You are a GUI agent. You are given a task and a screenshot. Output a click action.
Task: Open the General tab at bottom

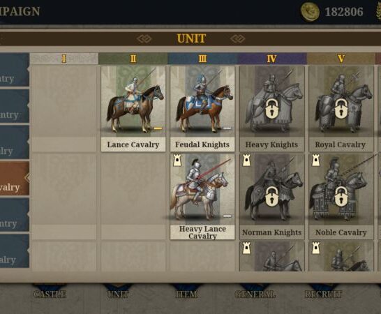[255, 294]
